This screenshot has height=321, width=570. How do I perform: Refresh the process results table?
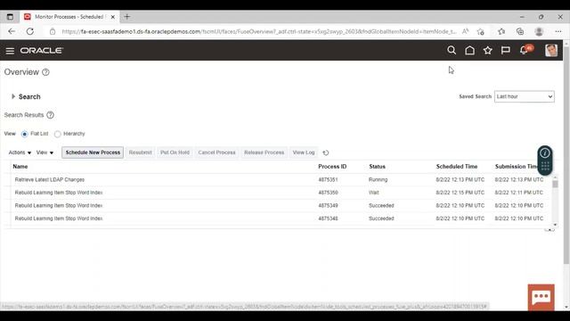click(326, 152)
